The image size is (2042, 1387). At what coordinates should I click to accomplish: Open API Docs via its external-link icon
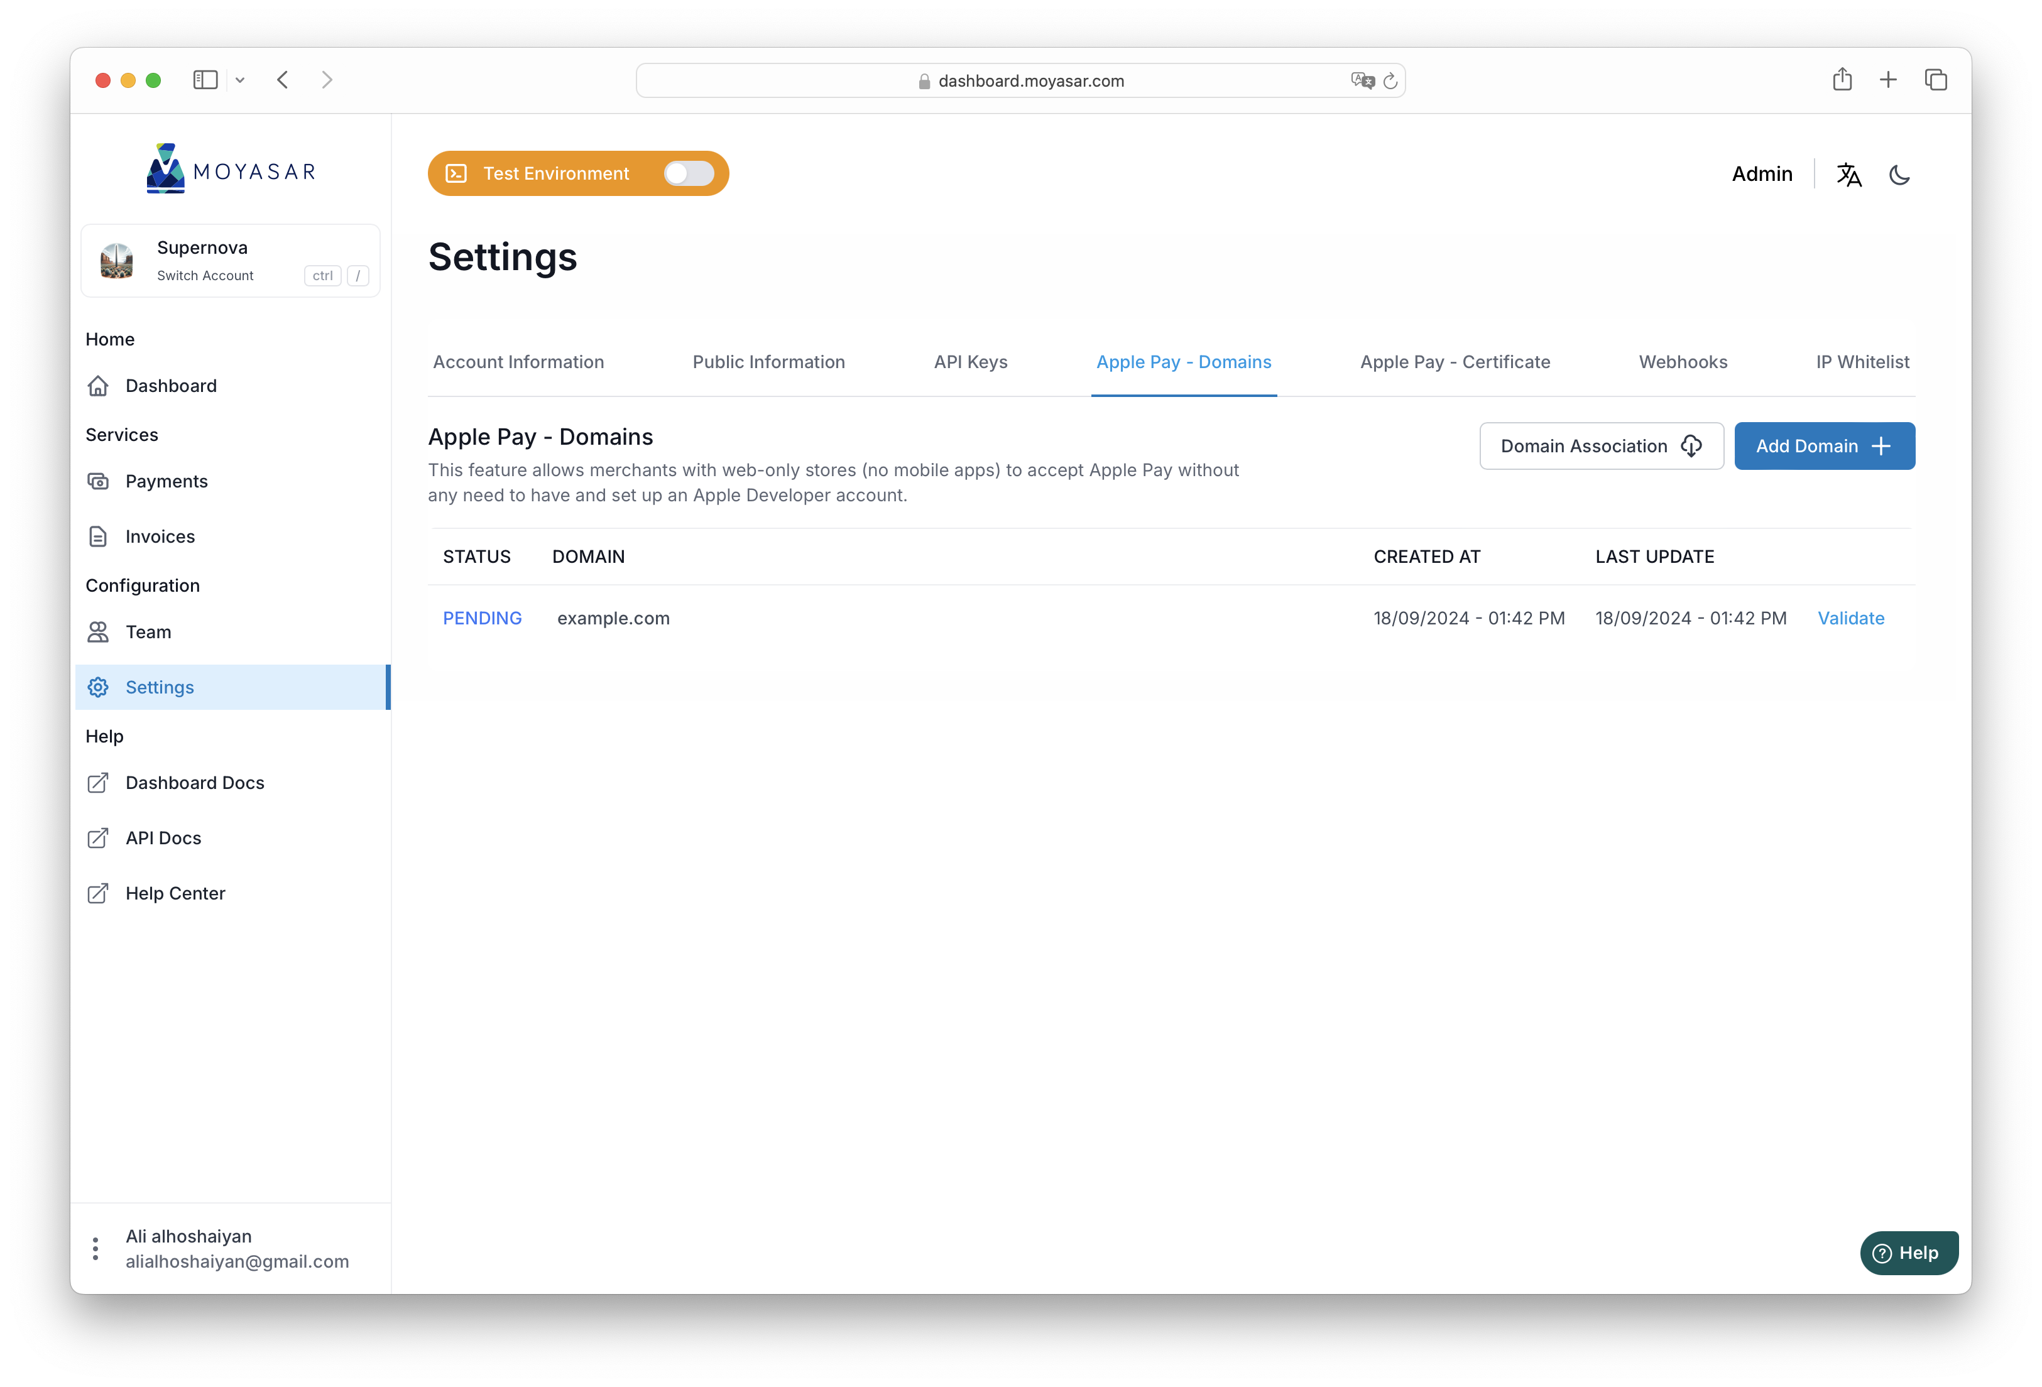tap(99, 837)
